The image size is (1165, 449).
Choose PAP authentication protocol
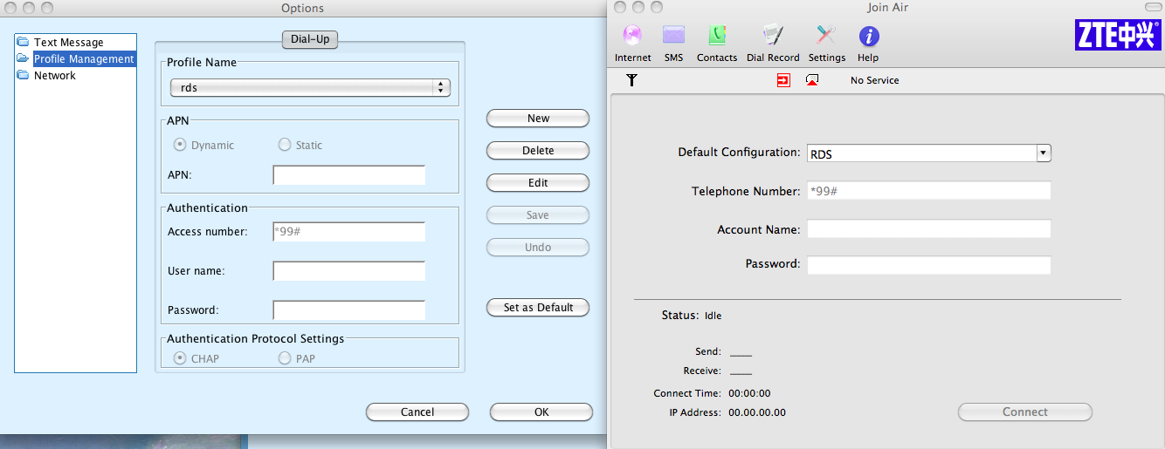click(x=285, y=358)
